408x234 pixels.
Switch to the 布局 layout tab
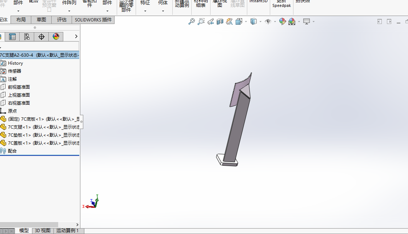(21, 20)
